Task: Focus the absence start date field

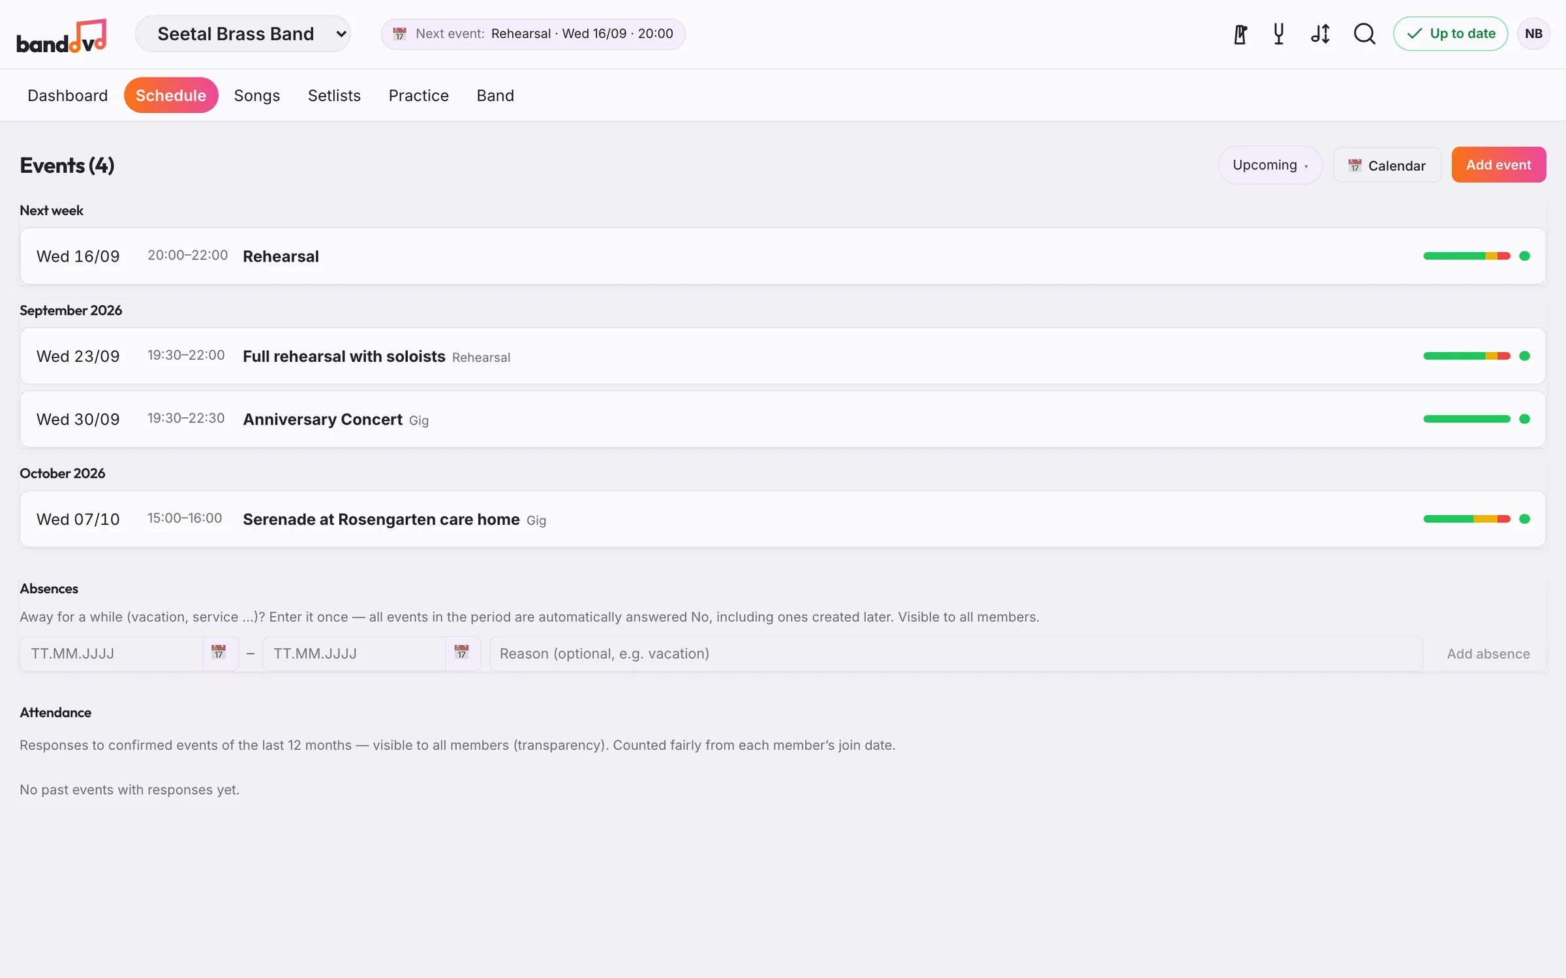Action: point(112,653)
